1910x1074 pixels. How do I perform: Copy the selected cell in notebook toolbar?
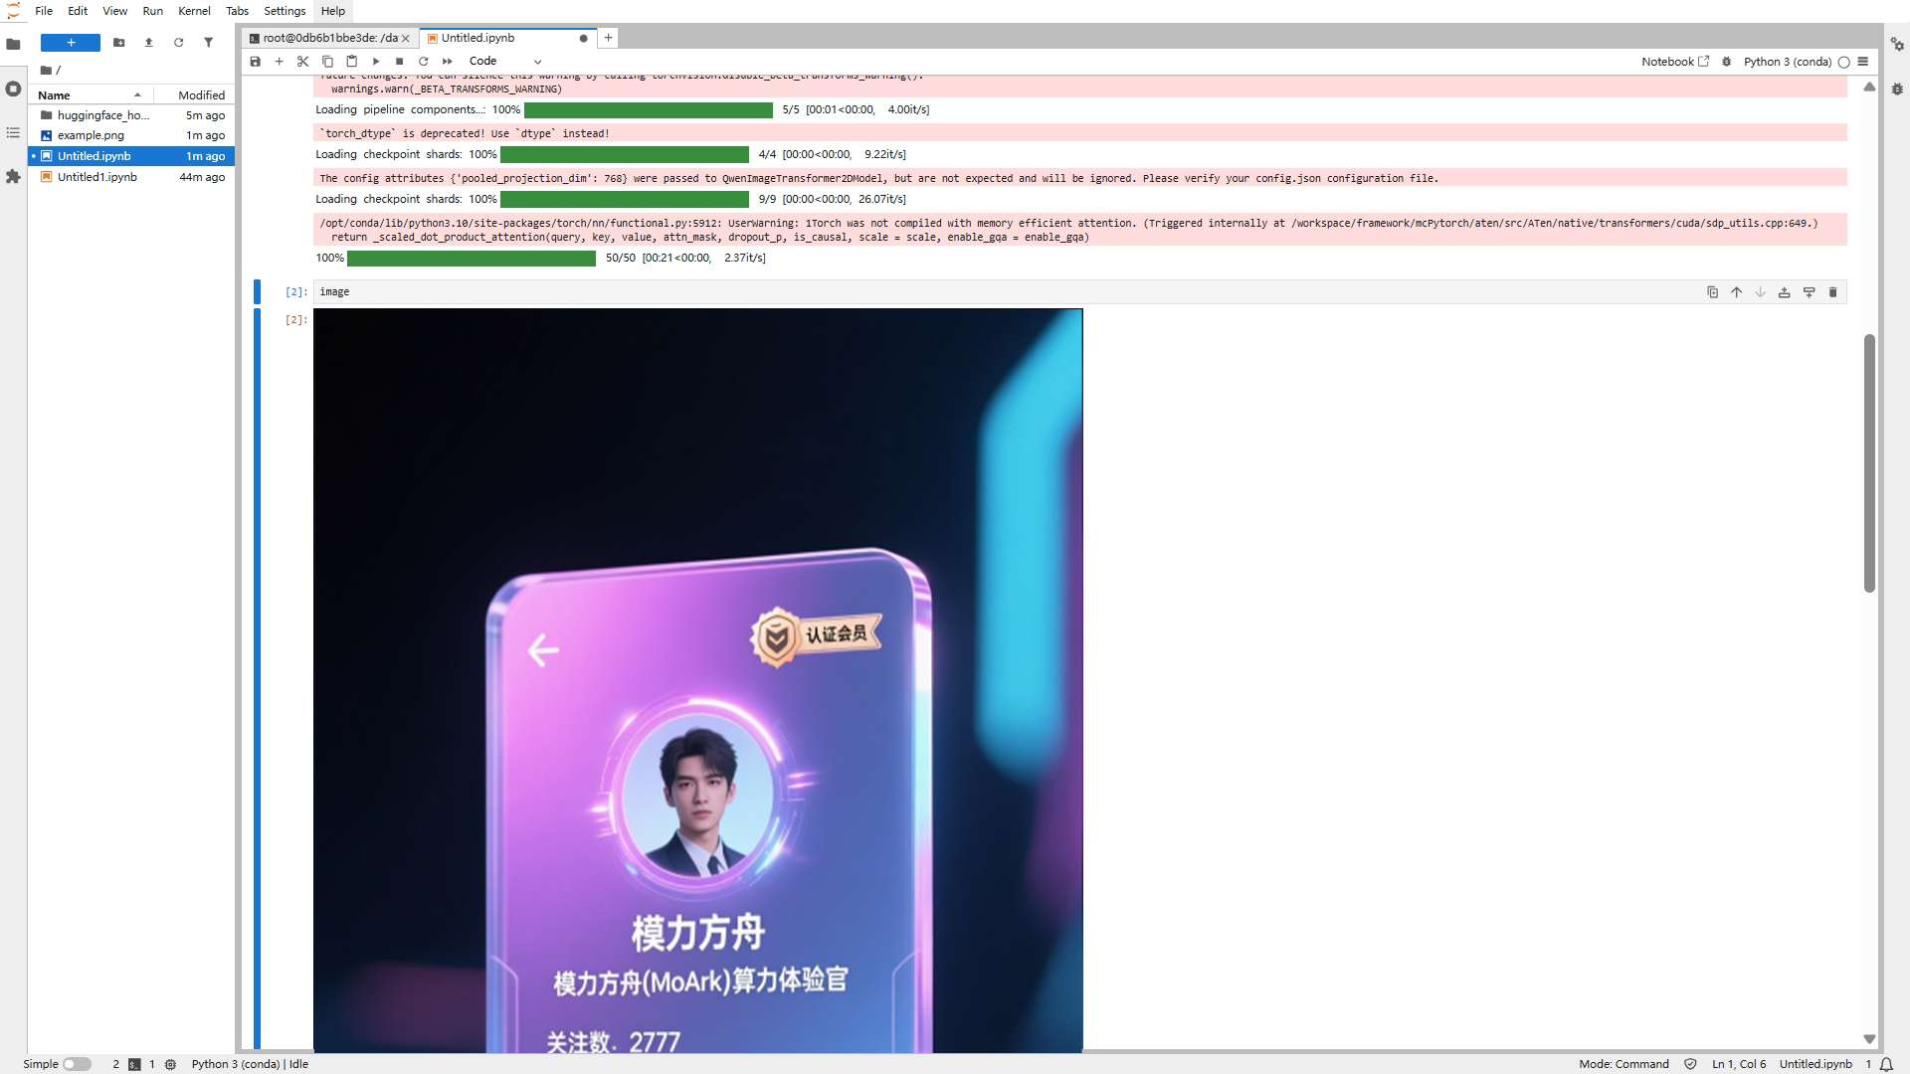pos(327,62)
